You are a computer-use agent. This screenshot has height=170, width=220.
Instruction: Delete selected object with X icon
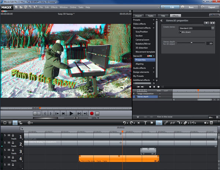point(139,123)
